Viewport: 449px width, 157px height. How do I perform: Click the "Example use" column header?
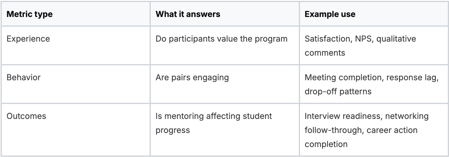pyautogui.click(x=330, y=14)
